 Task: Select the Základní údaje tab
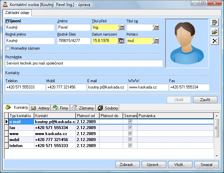tap(17, 13)
